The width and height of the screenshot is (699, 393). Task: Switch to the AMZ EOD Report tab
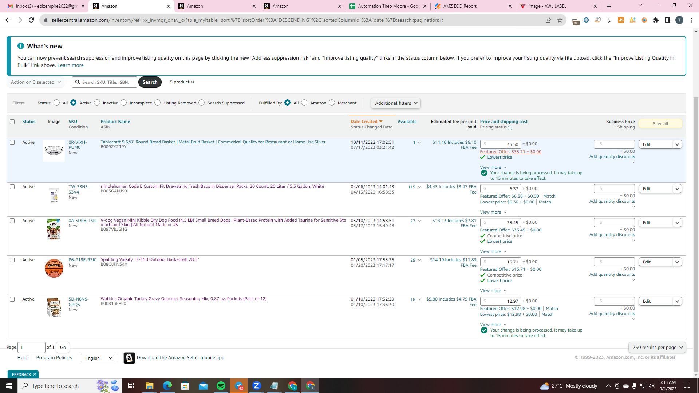point(473,6)
